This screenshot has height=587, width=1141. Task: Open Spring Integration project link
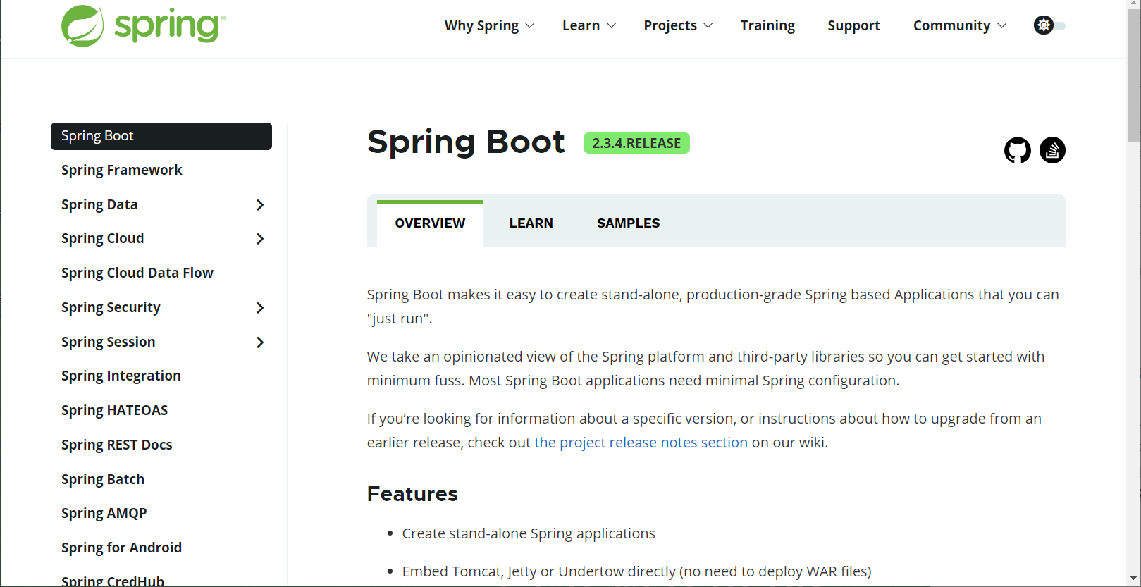[121, 376]
